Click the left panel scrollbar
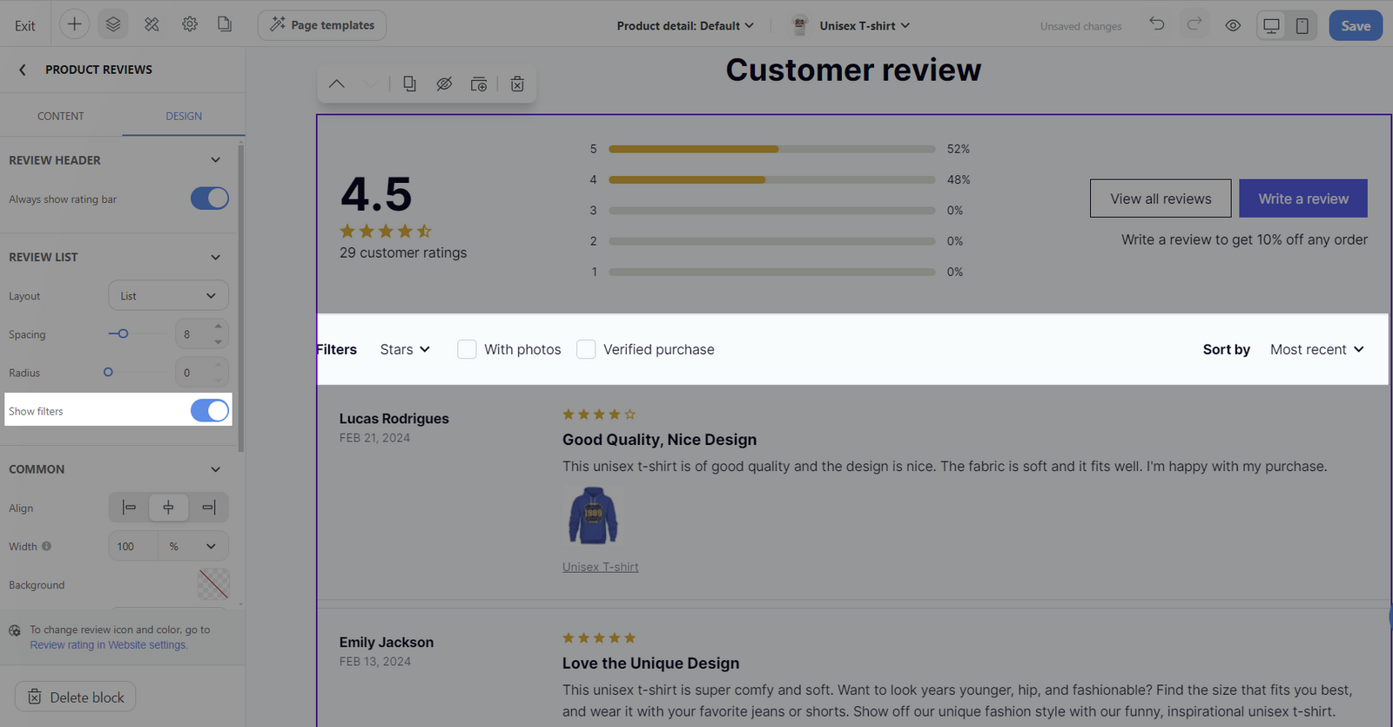1393x727 pixels. pyautogui.click(x=240, y=299)
